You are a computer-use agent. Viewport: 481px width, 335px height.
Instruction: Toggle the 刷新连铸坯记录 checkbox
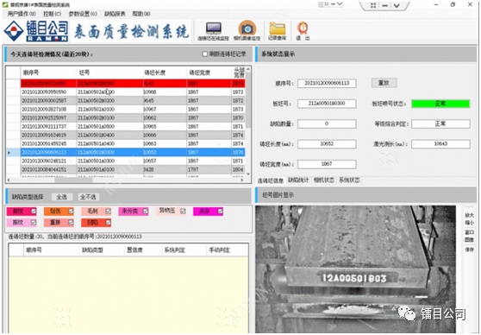point(205,54)
